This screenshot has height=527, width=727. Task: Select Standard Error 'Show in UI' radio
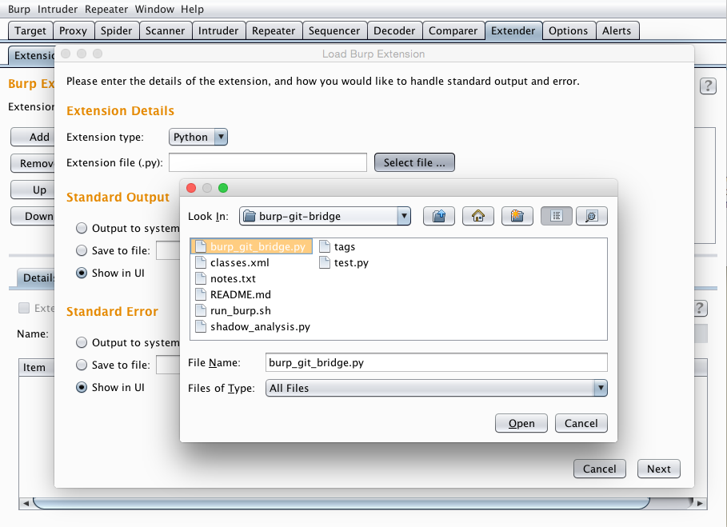(82, 388)
